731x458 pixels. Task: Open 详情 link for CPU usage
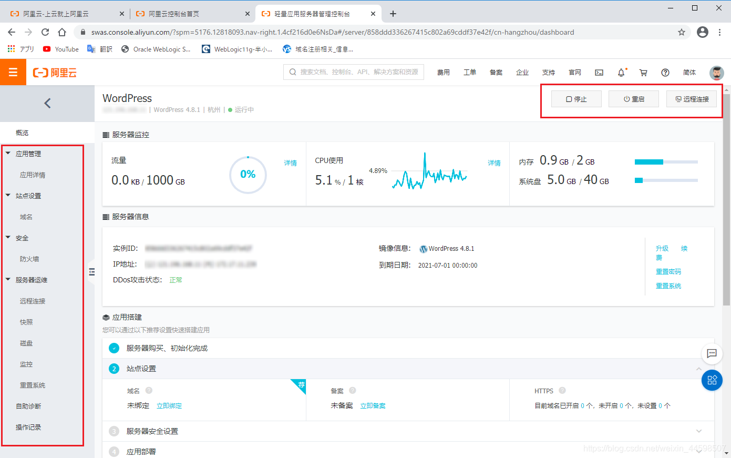(495, 163)
